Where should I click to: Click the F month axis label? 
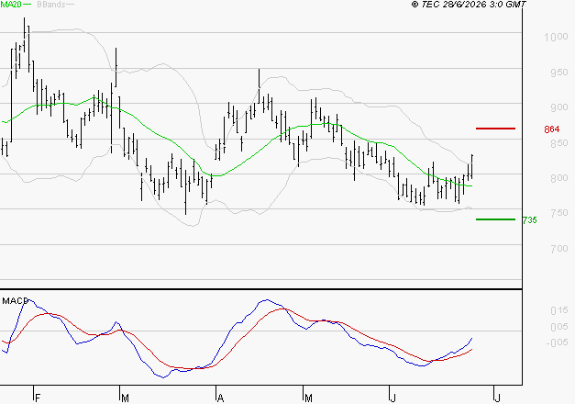pos(37,398)
